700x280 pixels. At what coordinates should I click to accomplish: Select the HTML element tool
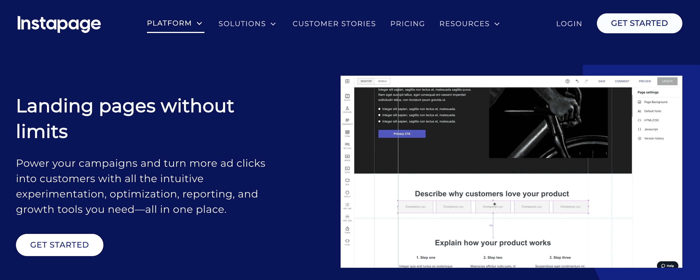(347, 241)
